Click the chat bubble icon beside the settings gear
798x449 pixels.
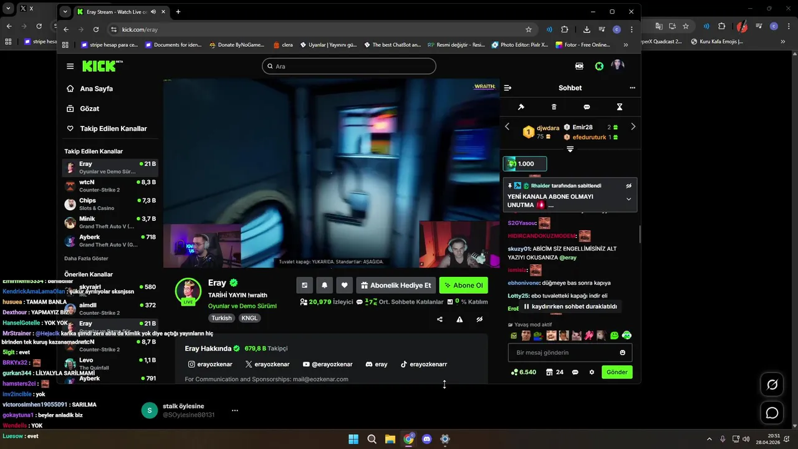[575, 372]
